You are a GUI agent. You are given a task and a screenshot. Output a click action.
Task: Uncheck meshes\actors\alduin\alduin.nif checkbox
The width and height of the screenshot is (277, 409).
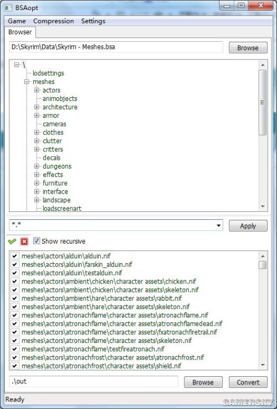(x=14, y=256)
